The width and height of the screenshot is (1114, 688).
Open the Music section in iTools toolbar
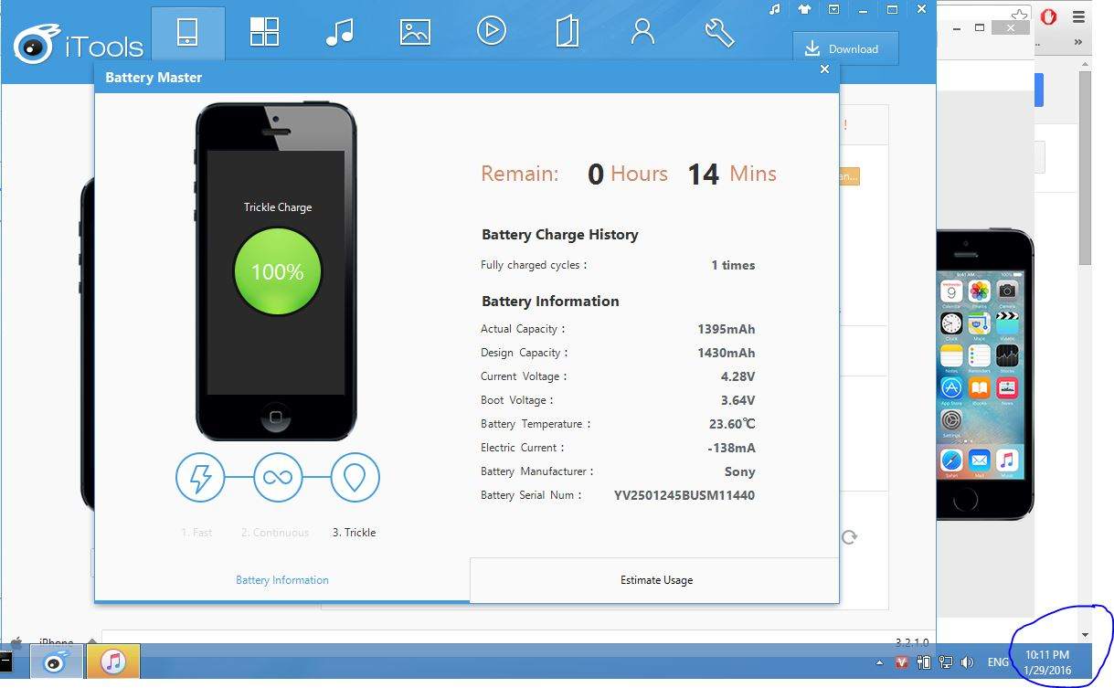pyautogui.click(x=339, y=32)
